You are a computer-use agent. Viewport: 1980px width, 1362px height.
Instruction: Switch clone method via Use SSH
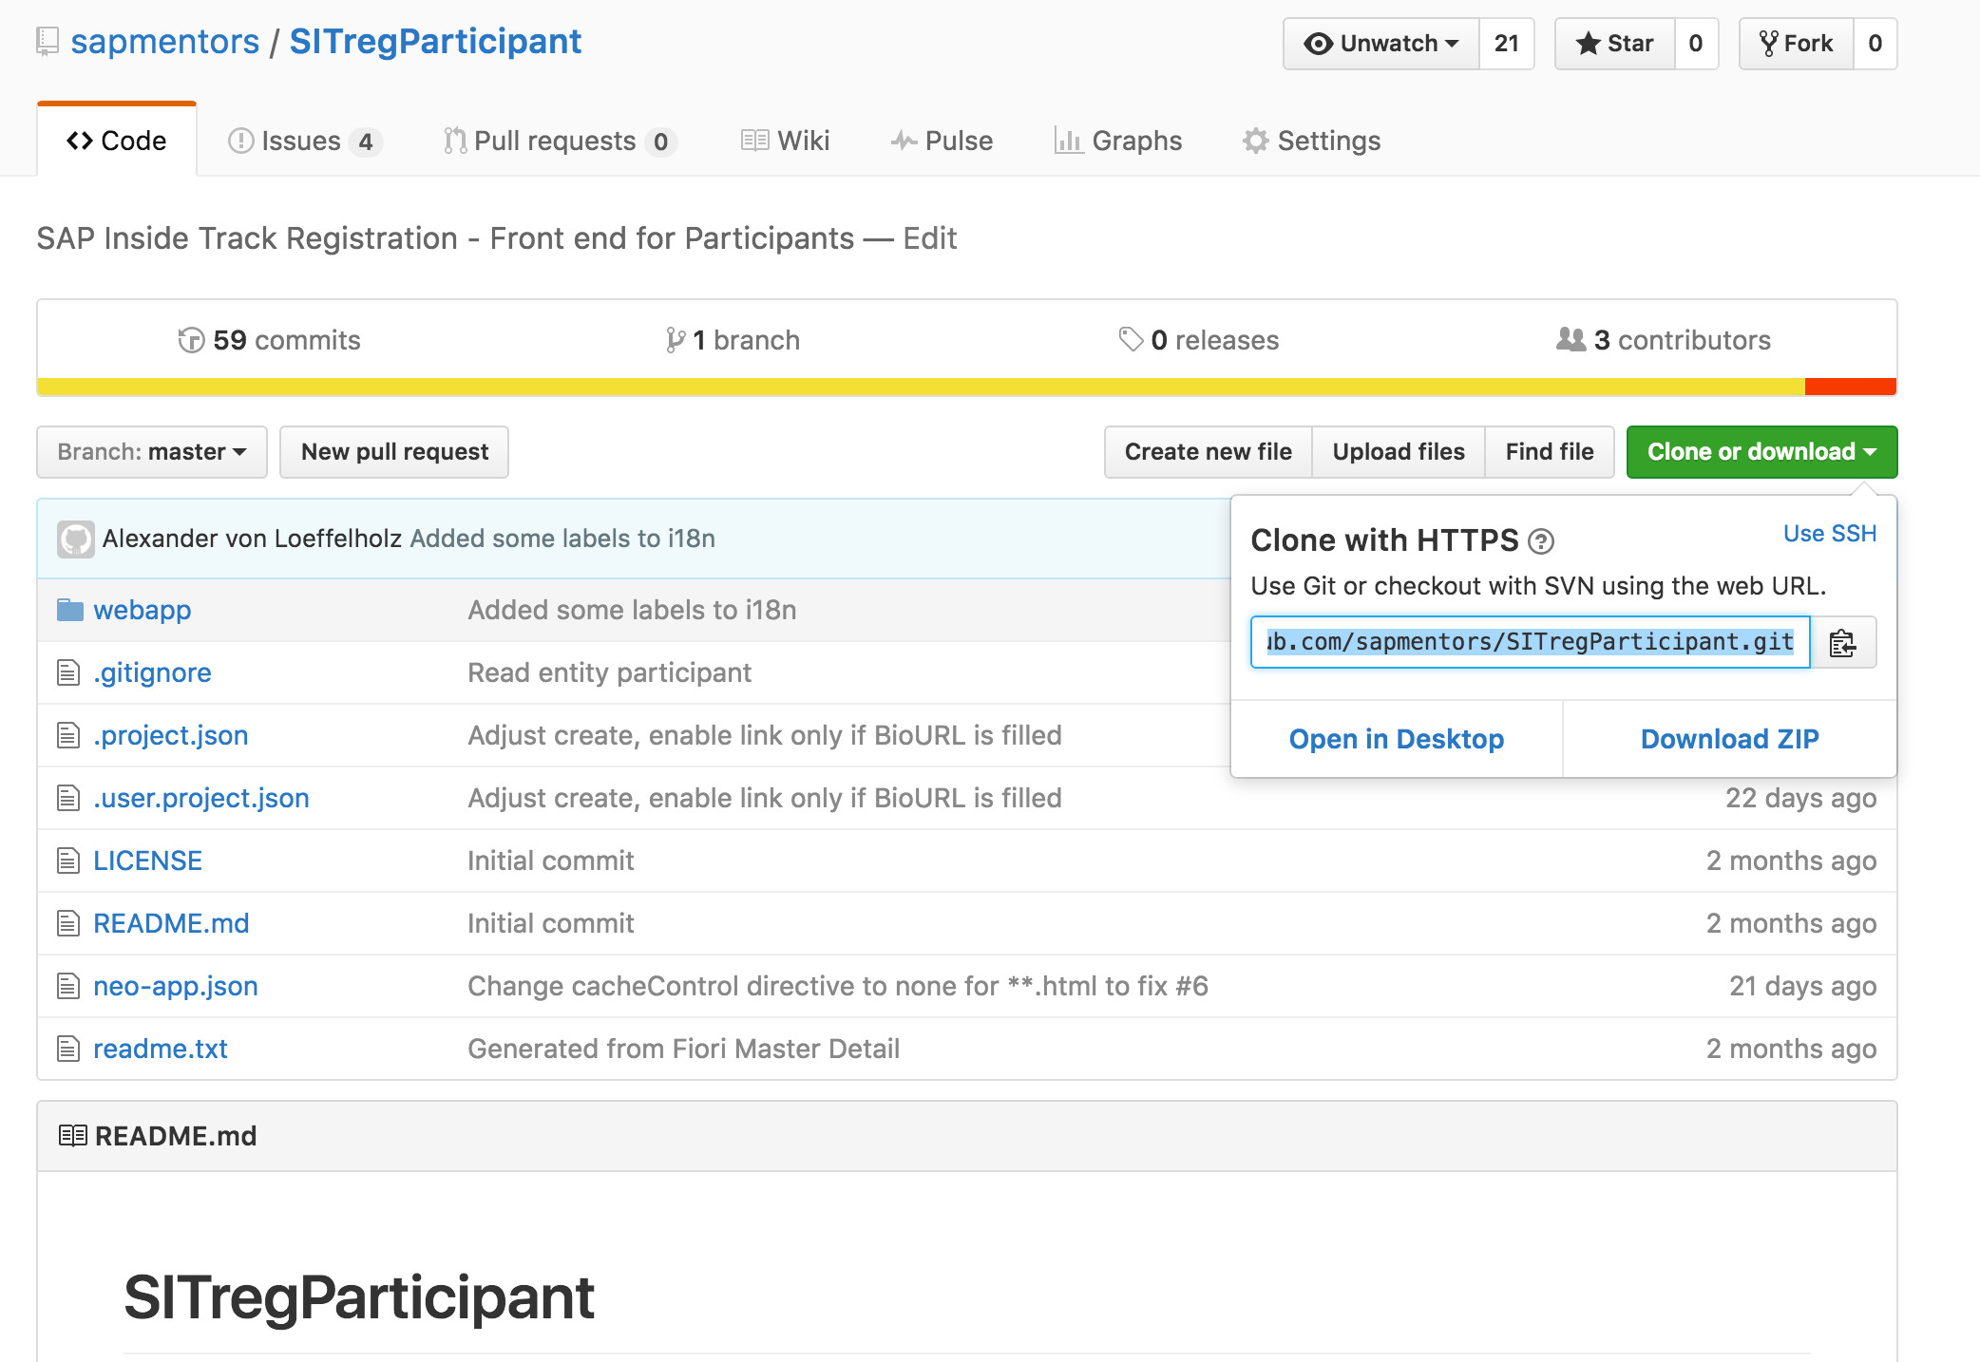pyautogui.click(x=1829, y=534)
